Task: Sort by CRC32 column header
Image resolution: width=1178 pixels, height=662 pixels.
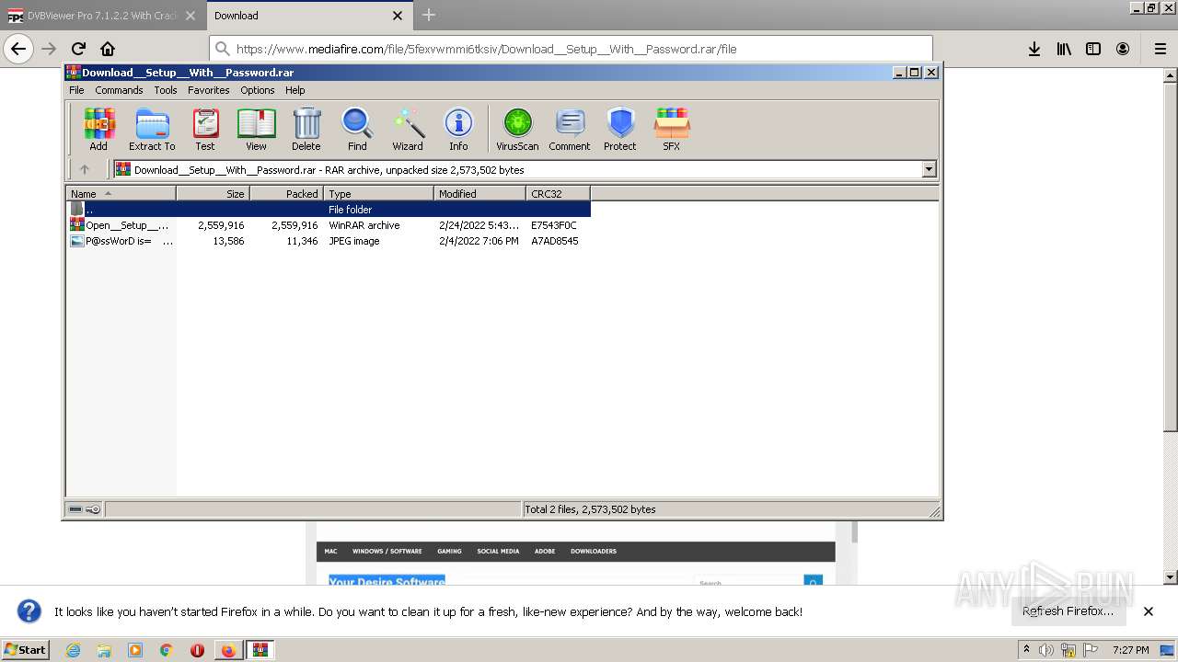Action: [558, 193]
